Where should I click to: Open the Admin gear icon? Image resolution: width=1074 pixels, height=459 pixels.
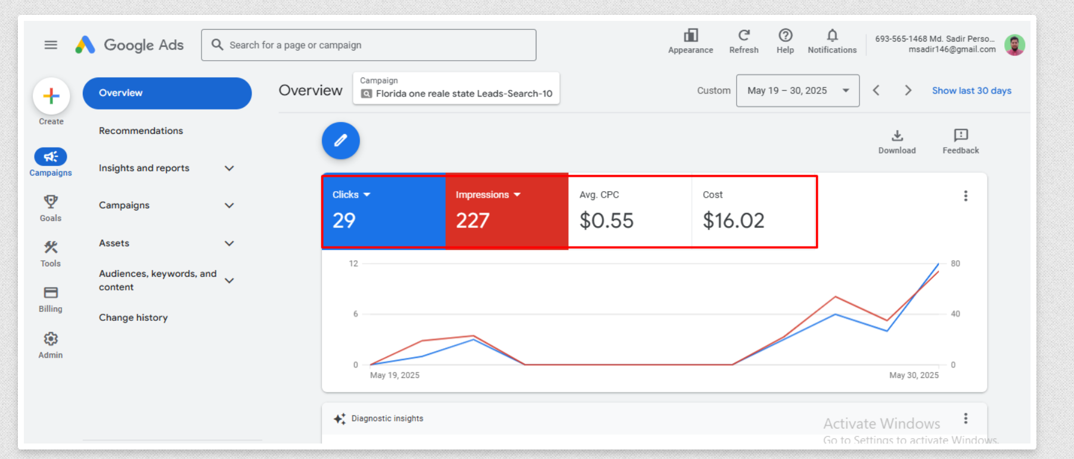(51, 339)
